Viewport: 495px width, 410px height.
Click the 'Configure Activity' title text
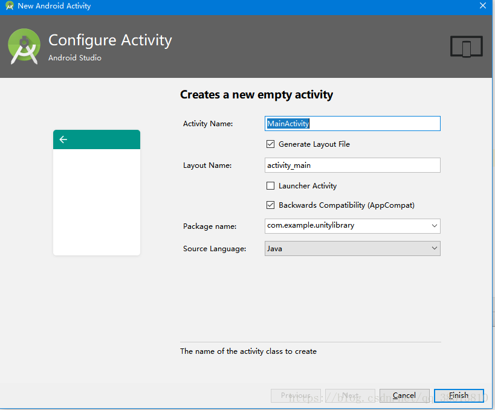(x=110, y=40)
